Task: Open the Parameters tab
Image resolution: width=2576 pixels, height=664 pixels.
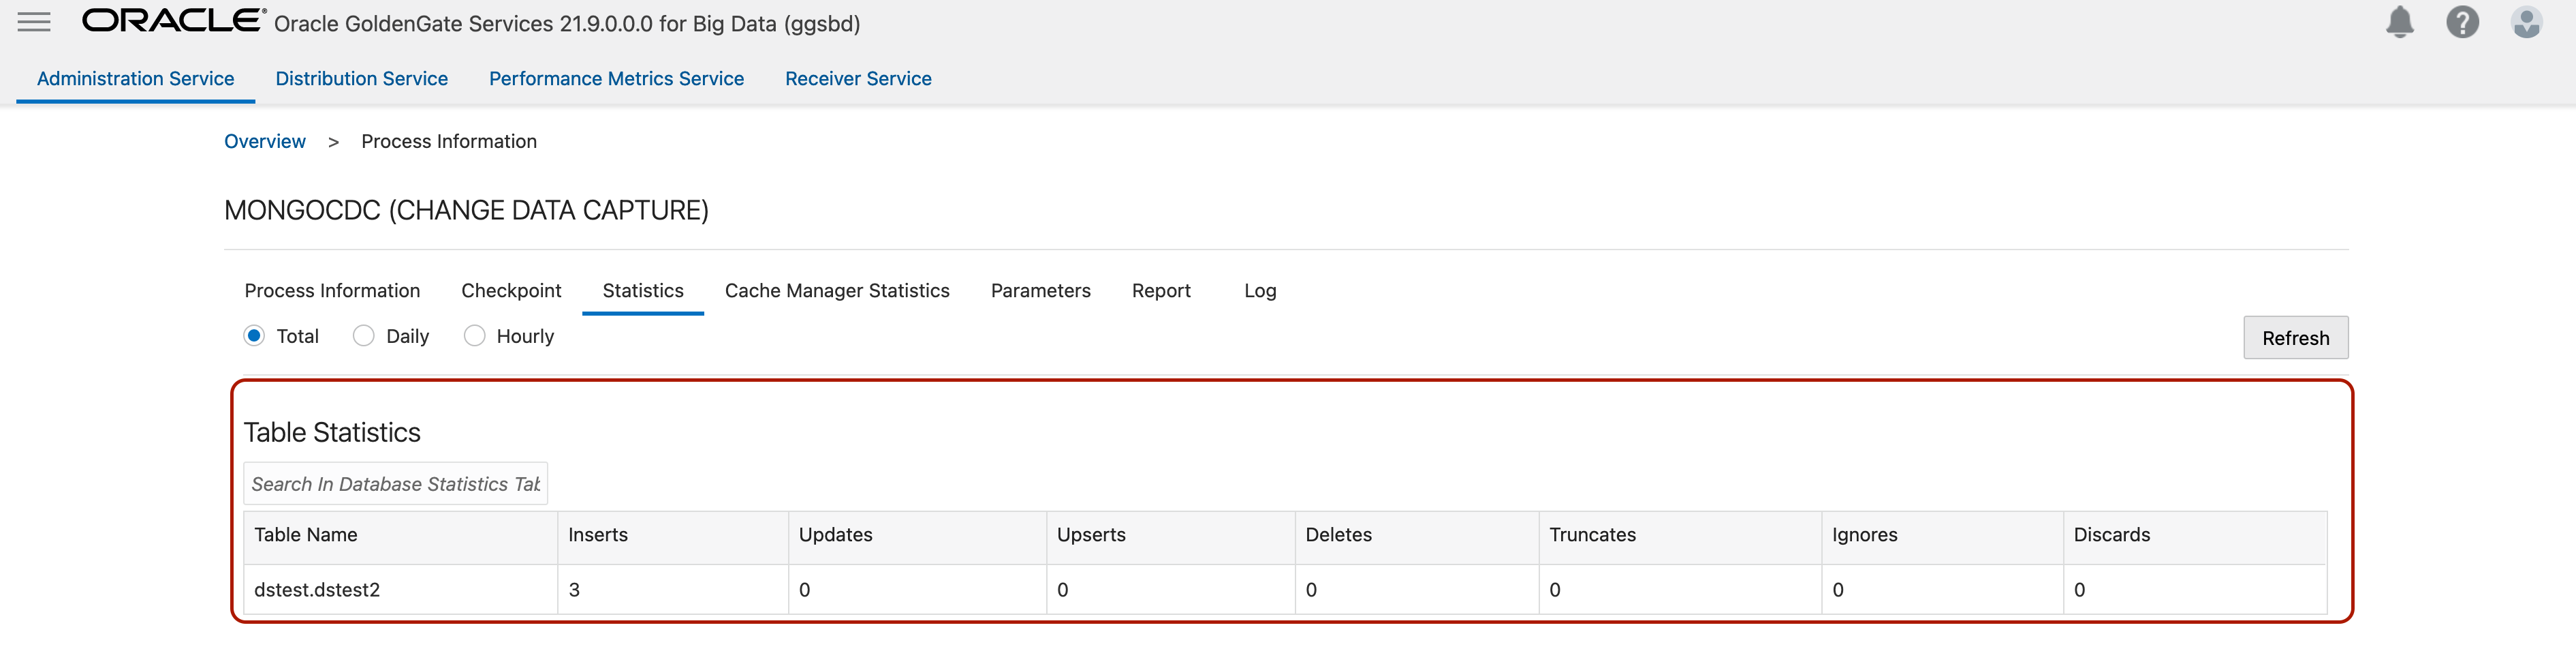Action: [1040, 292]
